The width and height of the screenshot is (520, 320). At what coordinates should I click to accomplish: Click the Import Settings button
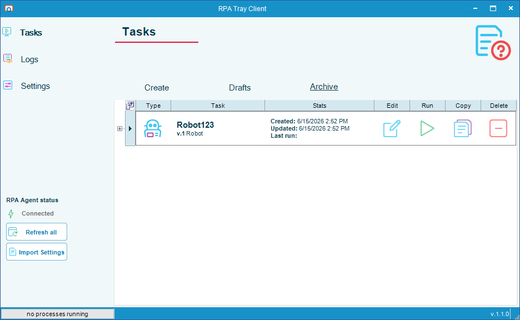pyautogui.click(x=37, y=252)
